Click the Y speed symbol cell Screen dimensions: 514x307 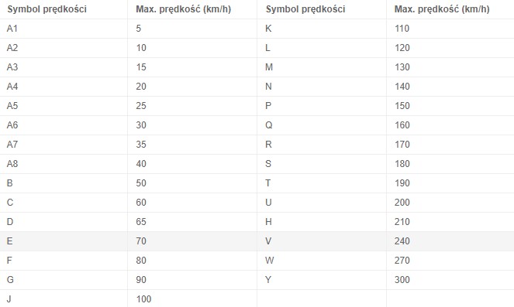[x=322, y=279]
